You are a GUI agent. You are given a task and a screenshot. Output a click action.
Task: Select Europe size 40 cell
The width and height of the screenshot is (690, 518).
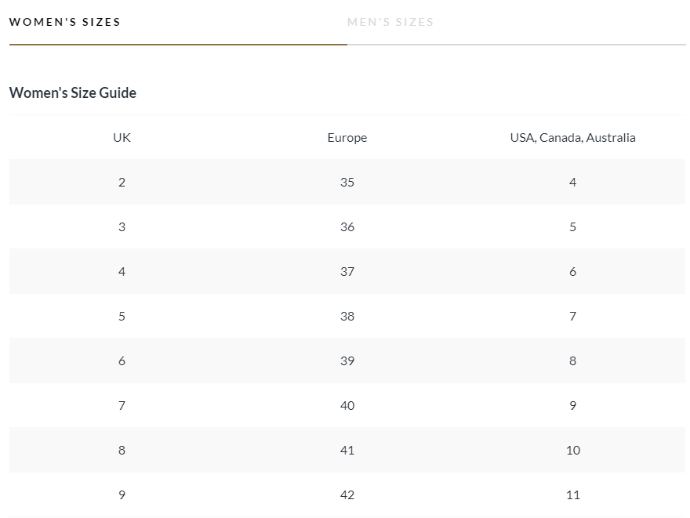point(347,405)
